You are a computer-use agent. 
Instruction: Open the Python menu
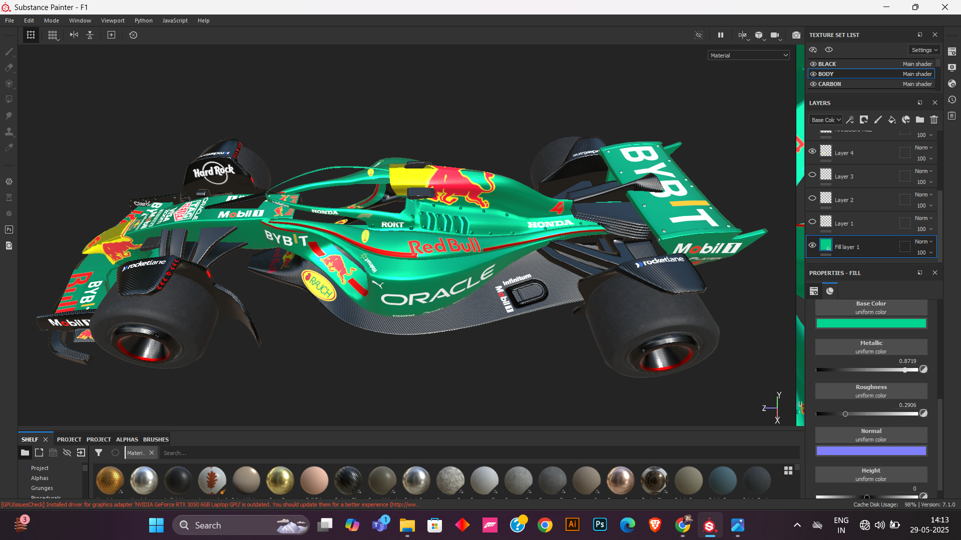[x=144, y=20]
